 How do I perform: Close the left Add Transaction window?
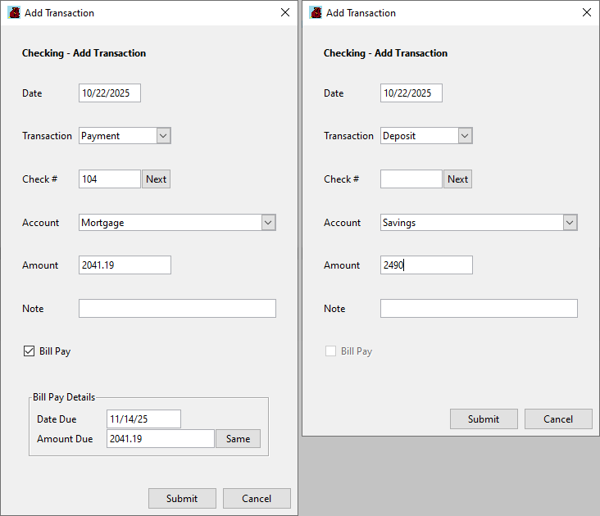[x=284, y=13]
